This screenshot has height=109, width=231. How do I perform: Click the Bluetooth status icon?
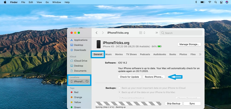pyautogui.click(x=196, y=2)
